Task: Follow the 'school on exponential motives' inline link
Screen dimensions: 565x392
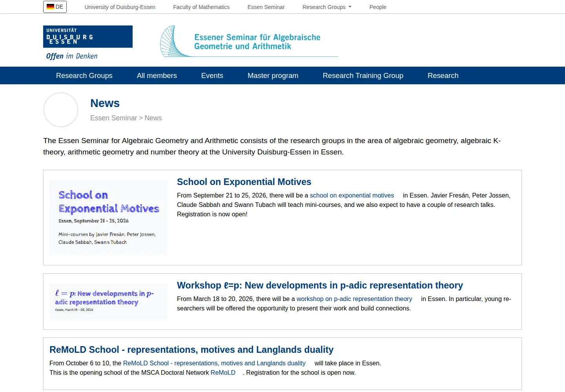Action: pos(352,195)
